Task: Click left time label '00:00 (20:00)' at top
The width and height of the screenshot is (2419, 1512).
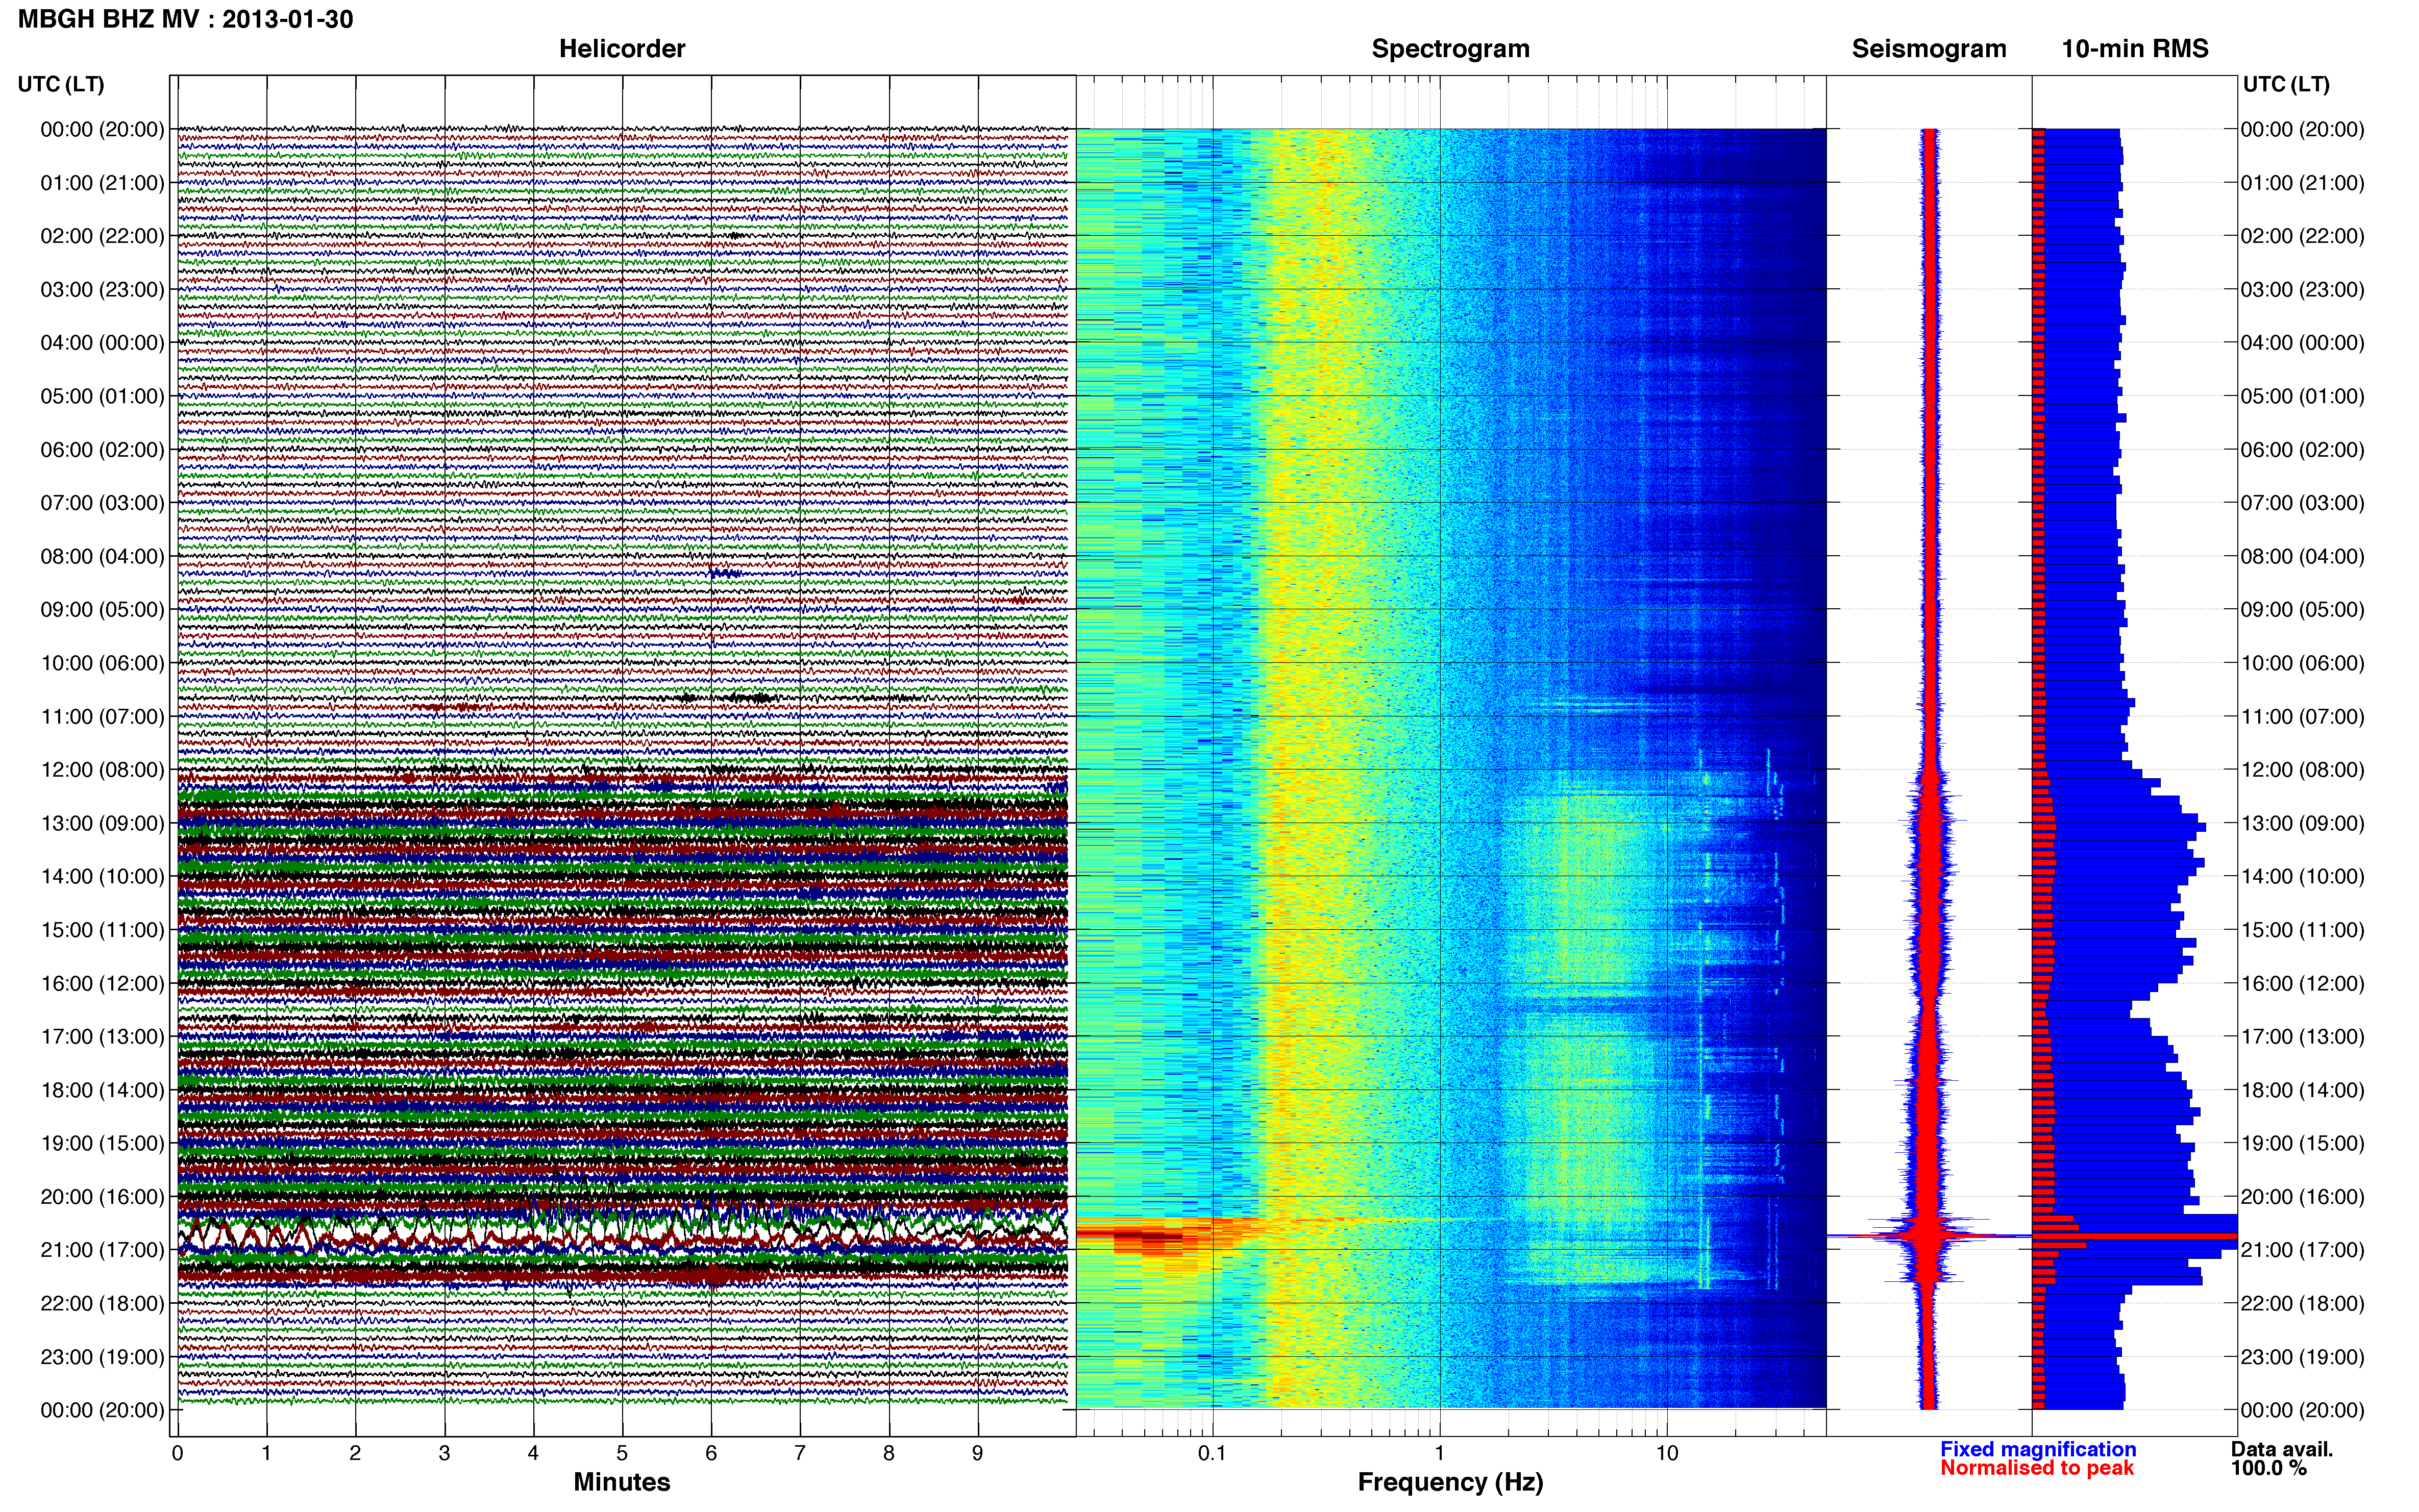Action: (x=102, y=129)
